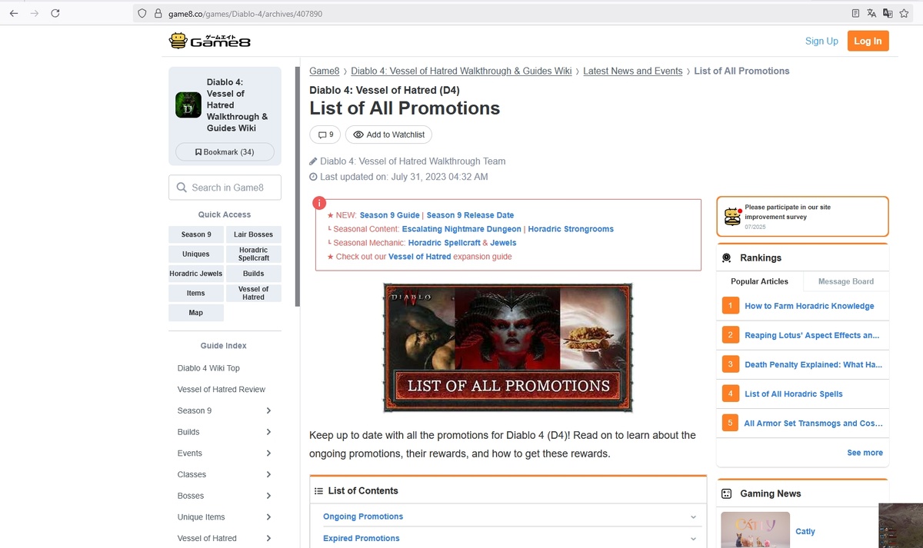Open Vessel of Hatred Review link
Viewport: 923px width, 548px height.
click(222, 390)
